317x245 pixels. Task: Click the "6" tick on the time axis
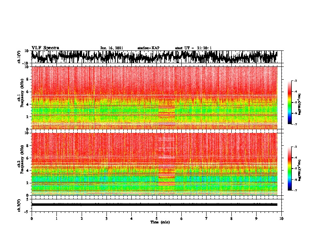[x=182, y=219]
